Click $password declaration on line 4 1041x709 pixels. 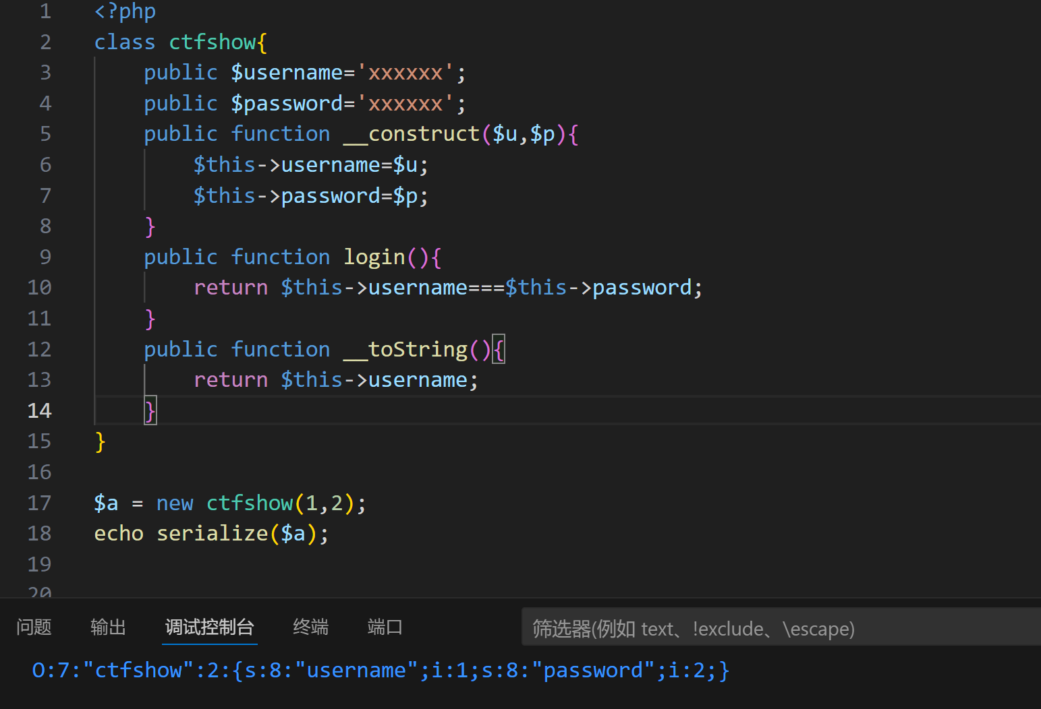pyautogui.click(x=287, y=104)
